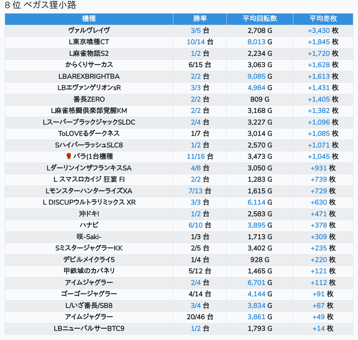Select the +931 枚 difference cell
The image size is (358, 340).
(x=323, y=168)
